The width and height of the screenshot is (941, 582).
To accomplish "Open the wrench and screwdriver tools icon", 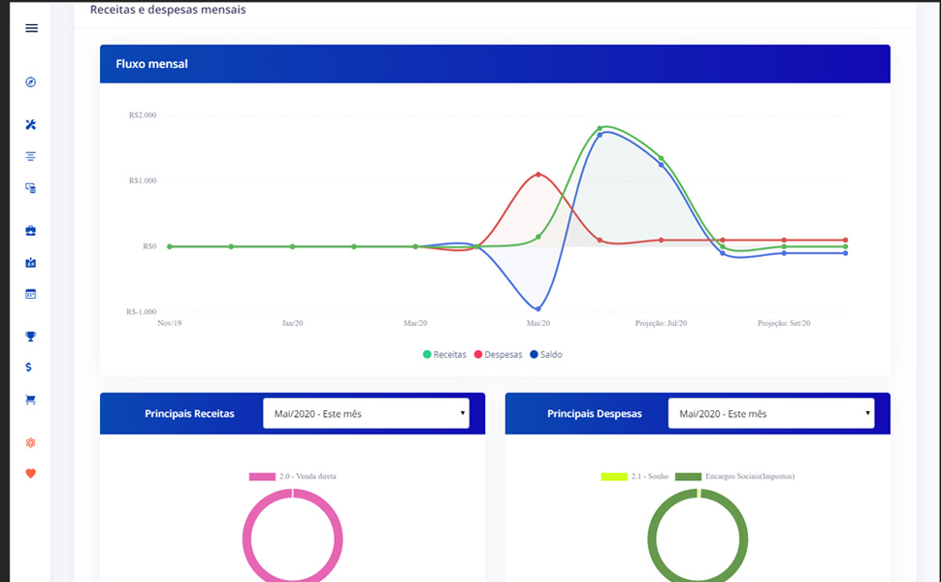I will point(31,125).
